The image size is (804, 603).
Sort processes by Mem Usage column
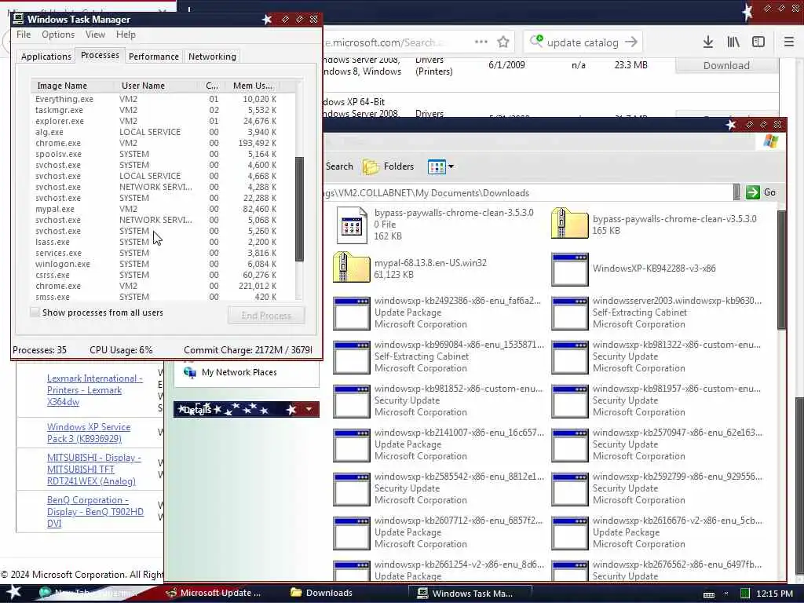tap(252, 86)
